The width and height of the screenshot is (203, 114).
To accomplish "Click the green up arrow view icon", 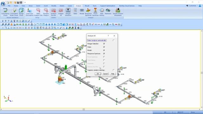I will coord(23,24).
